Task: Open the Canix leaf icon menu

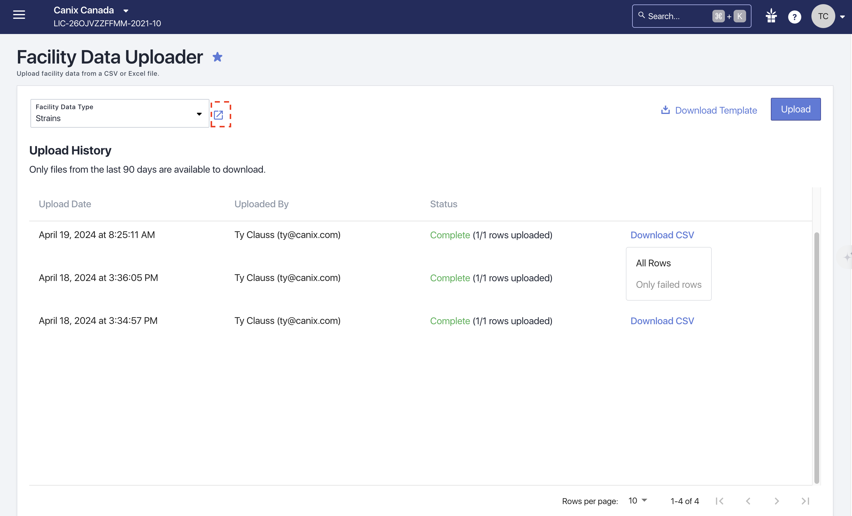Action: 771,16
